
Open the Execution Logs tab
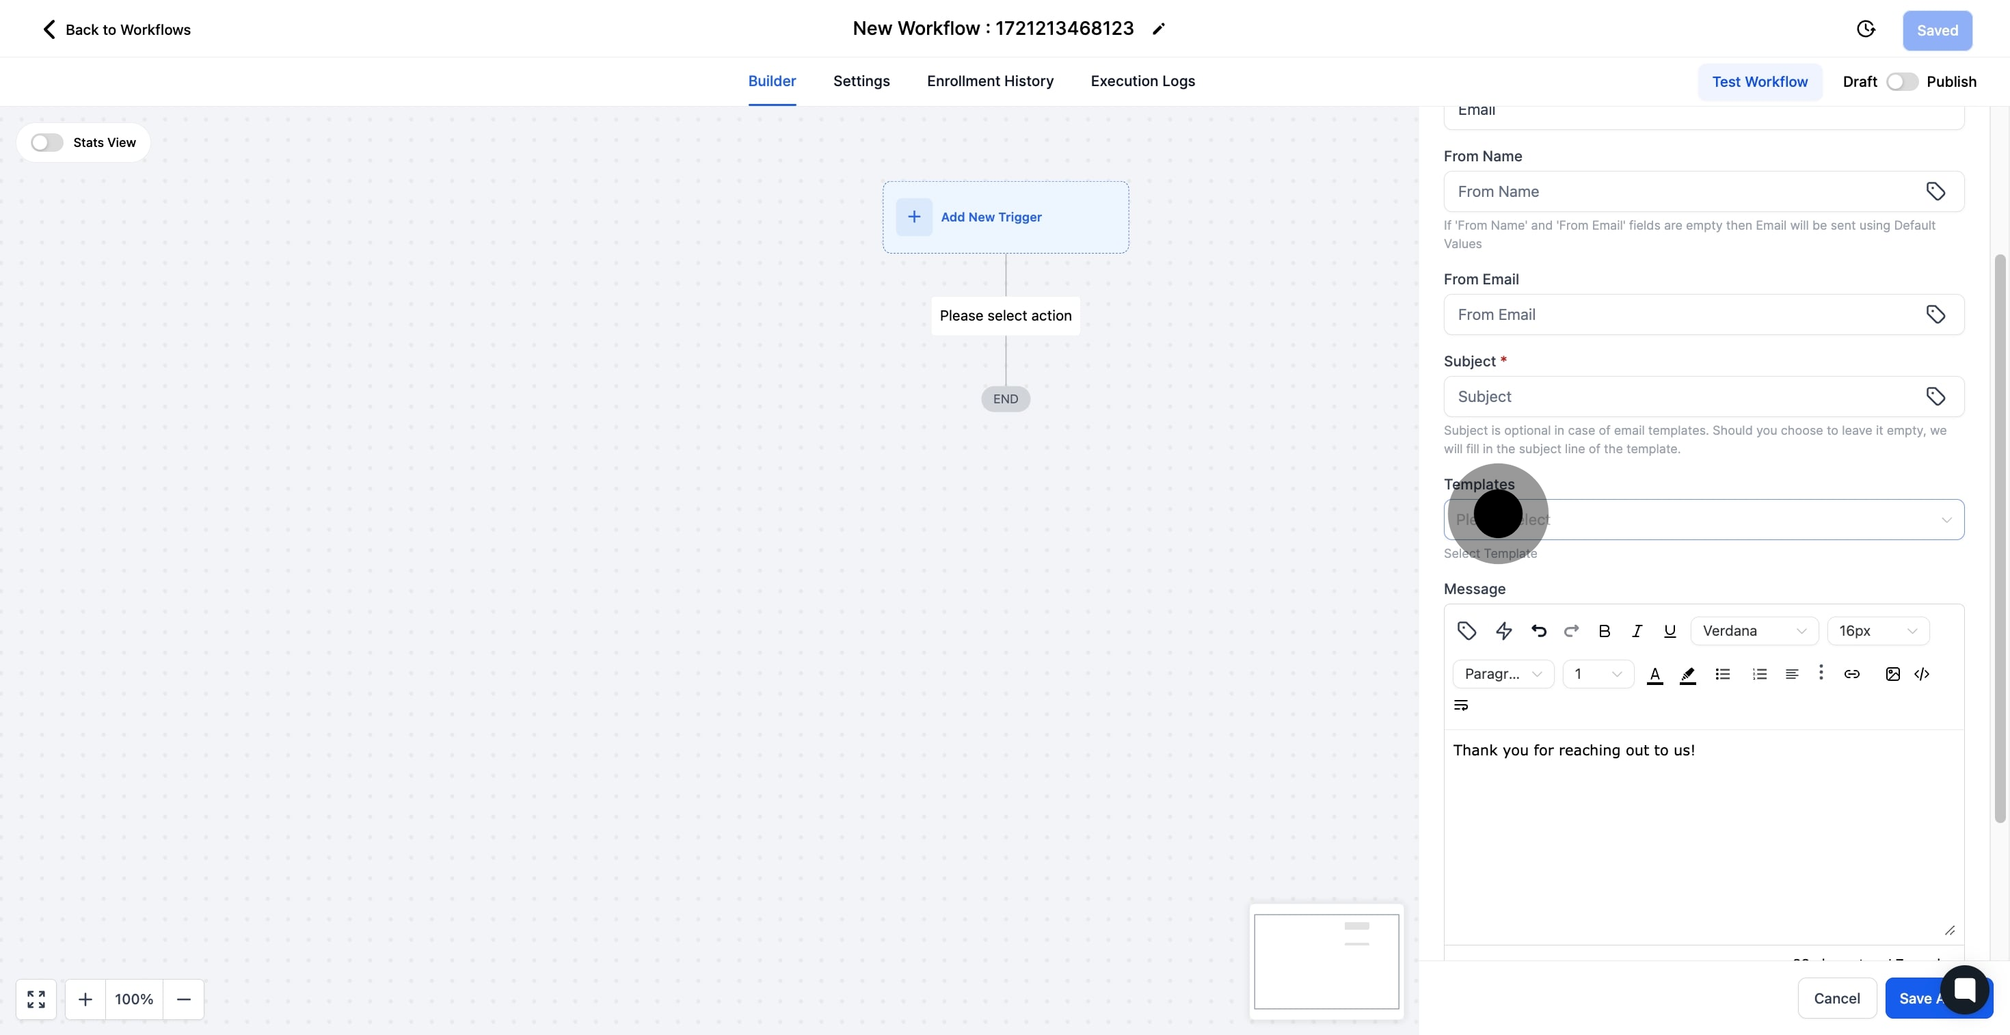(1142, 81)
